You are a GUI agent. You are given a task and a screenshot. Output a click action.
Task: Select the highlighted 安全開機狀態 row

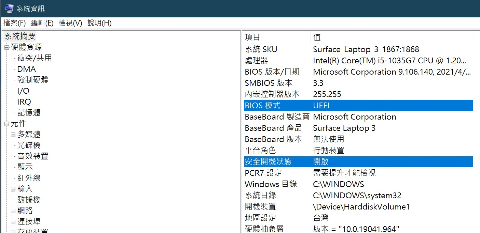pos(358,161)
